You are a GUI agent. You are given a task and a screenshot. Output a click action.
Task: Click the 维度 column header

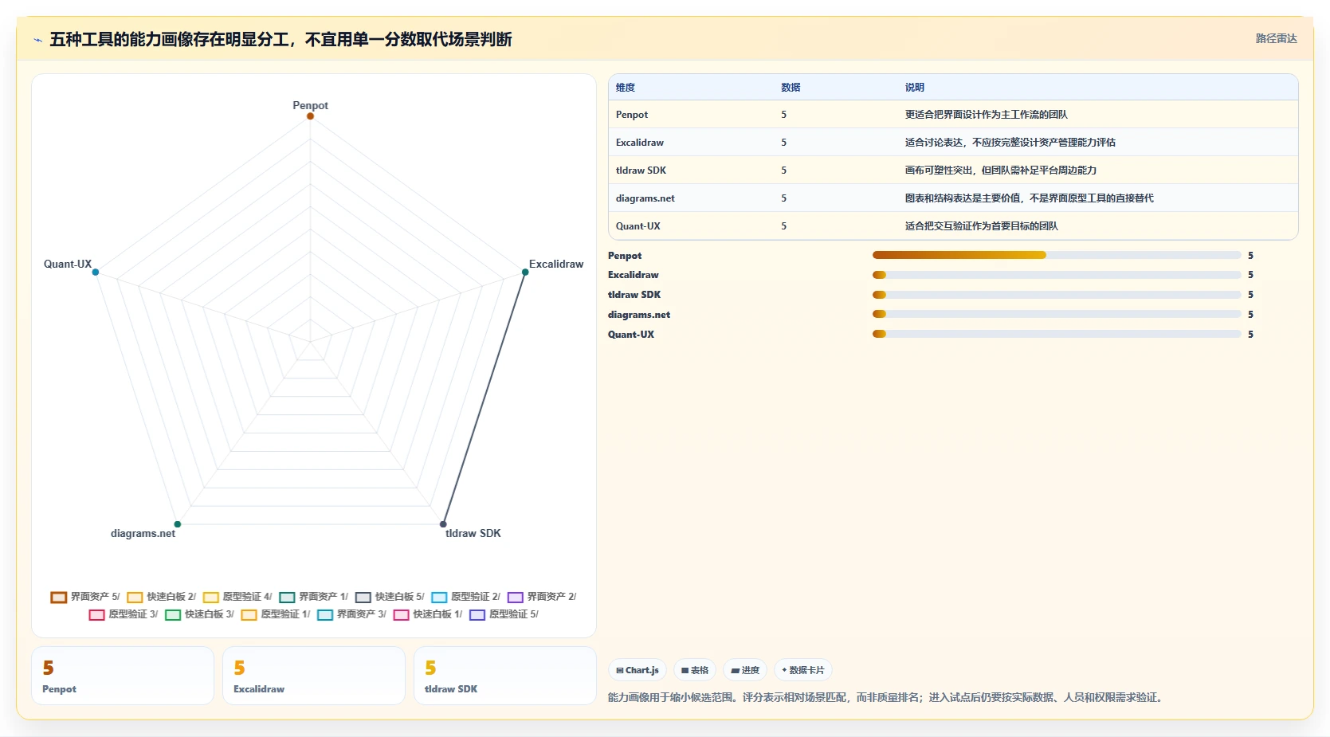point(626,88)
